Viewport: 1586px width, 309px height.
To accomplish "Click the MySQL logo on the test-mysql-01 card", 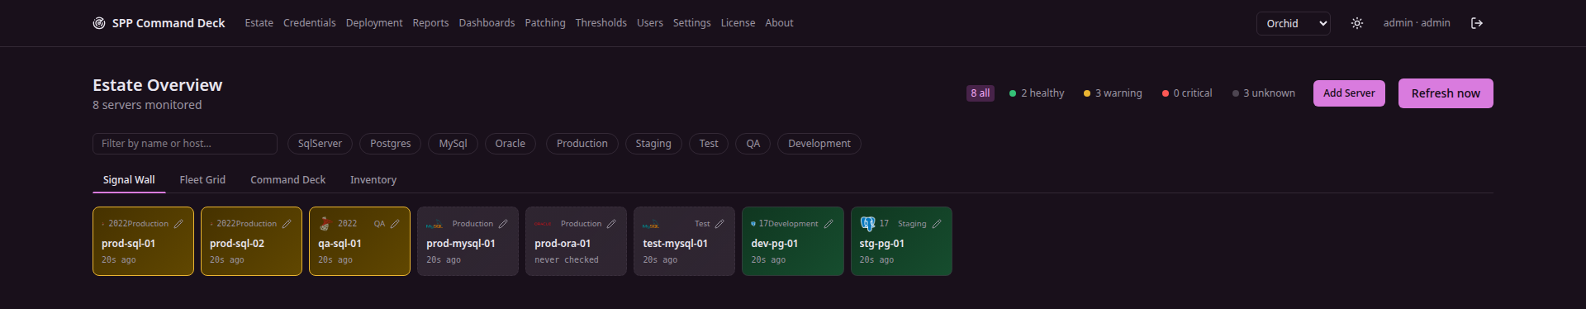I will click(x=651, y=225).
